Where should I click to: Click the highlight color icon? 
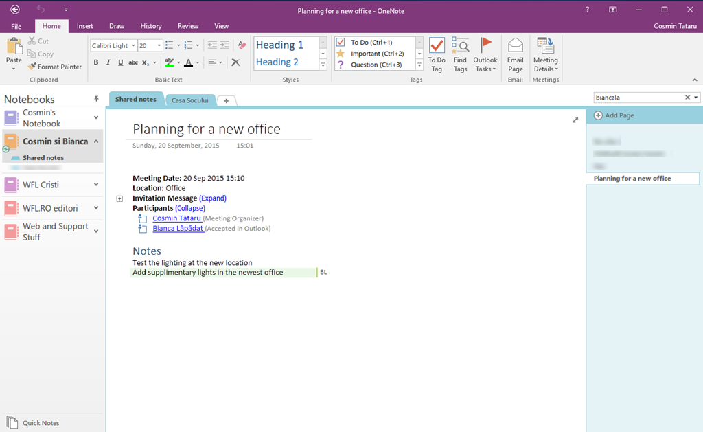[x=170, y=62]
